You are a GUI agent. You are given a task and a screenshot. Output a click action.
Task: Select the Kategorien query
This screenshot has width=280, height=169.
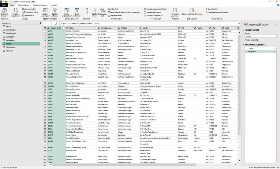click(x=21, y=40)
